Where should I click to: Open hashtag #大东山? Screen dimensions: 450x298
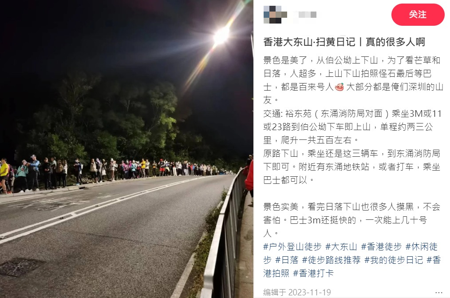(x=341, y=246)
